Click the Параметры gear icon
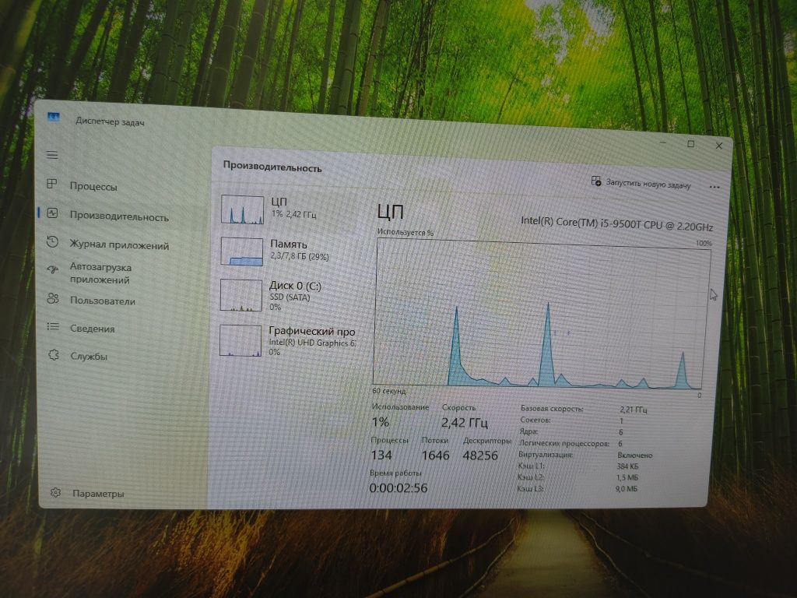Screen dimensions: 797x598 [x=55, y=492]
